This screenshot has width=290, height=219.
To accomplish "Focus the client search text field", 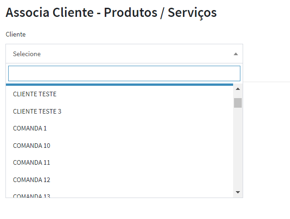I will pyautogui.click(x=124, y=73).
